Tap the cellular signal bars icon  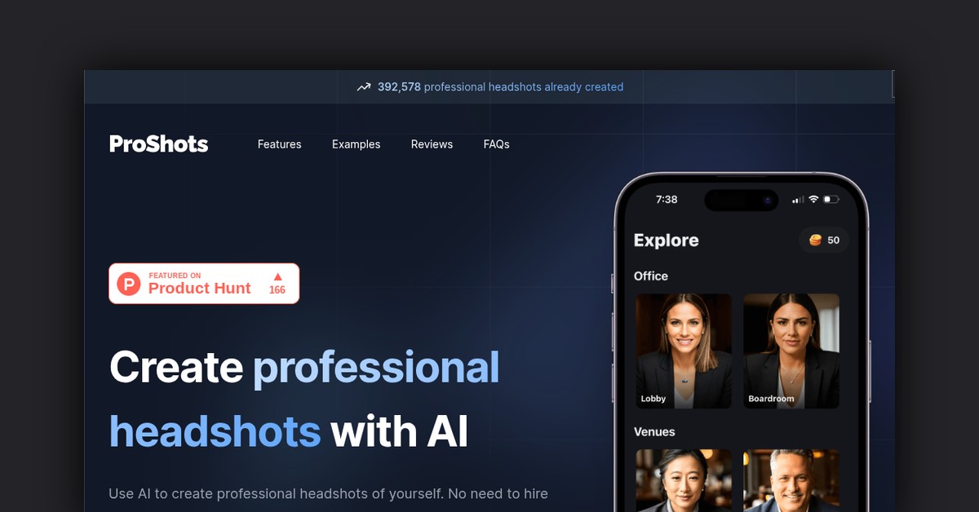click(798, 199)
